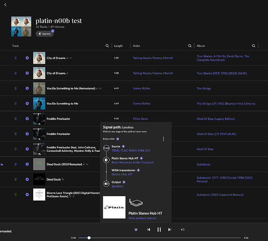
Task: Grab drag handle of You Do Something to Me (Remastered)
Action: click(15, 88)
